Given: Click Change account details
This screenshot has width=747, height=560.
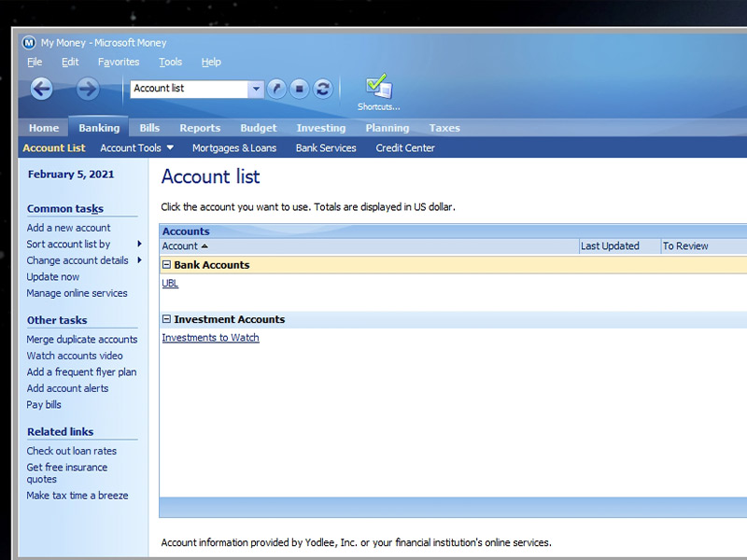Looking at the screenshot, I should [78, 260].
